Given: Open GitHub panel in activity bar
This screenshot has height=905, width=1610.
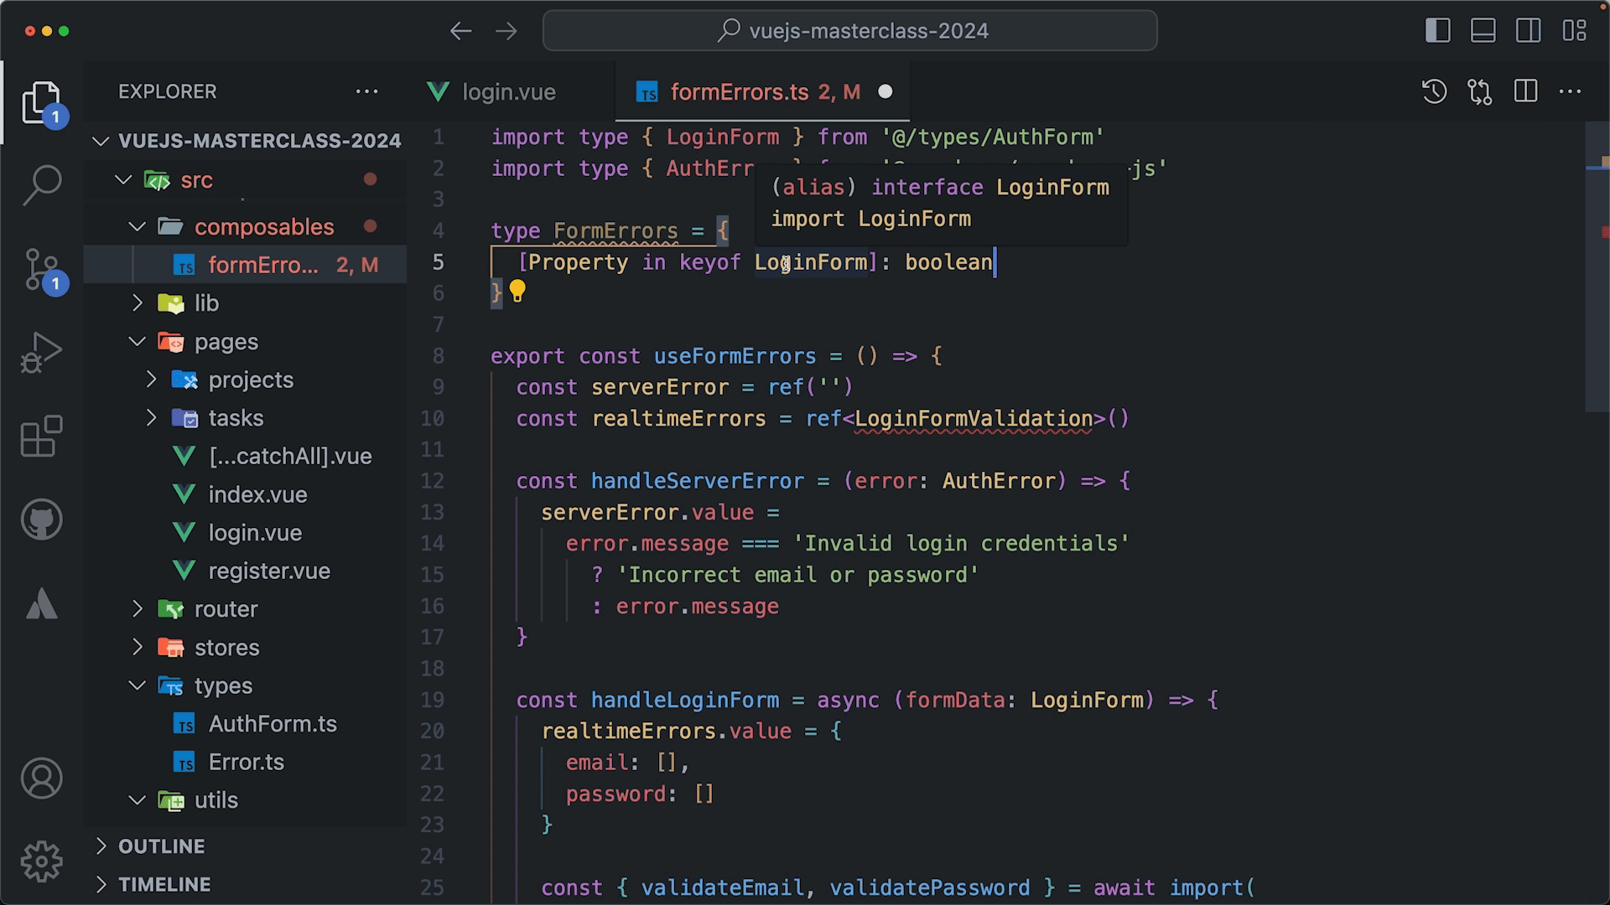Looking at the screenshot, I should 42,520.
